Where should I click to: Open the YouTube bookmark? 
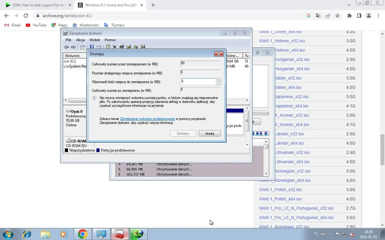pyautogui.click(x=36, y=25)
